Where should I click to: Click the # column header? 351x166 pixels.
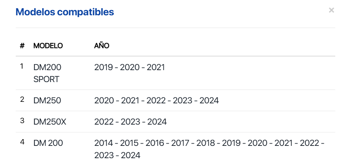coord(22,46)
